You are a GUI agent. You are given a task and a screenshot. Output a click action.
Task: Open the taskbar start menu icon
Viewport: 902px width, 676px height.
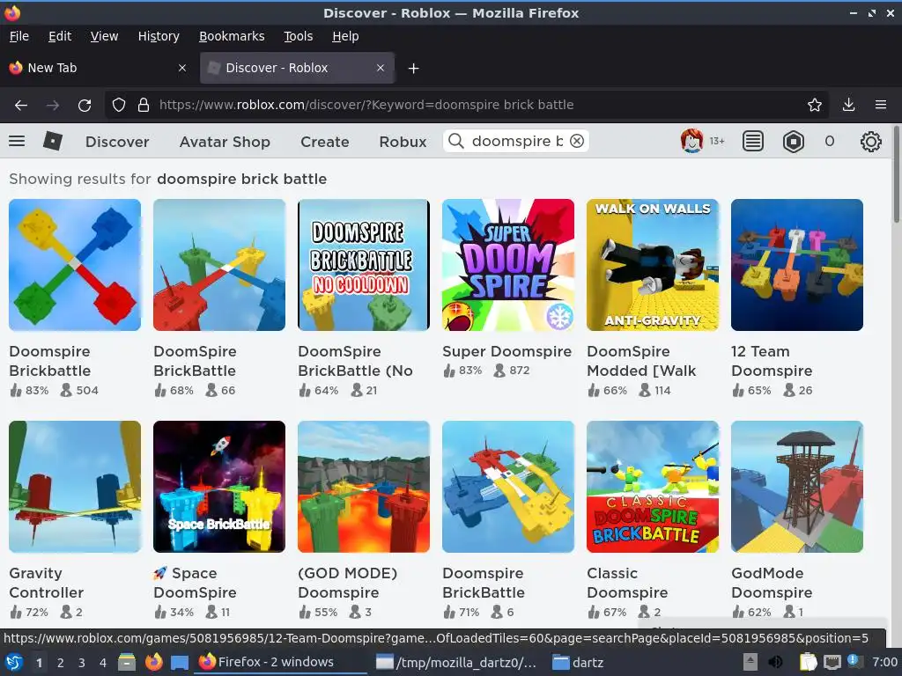(14, 662)
